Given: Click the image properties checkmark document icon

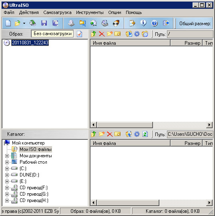Looking at the screenshot, I should coord(79,34).
